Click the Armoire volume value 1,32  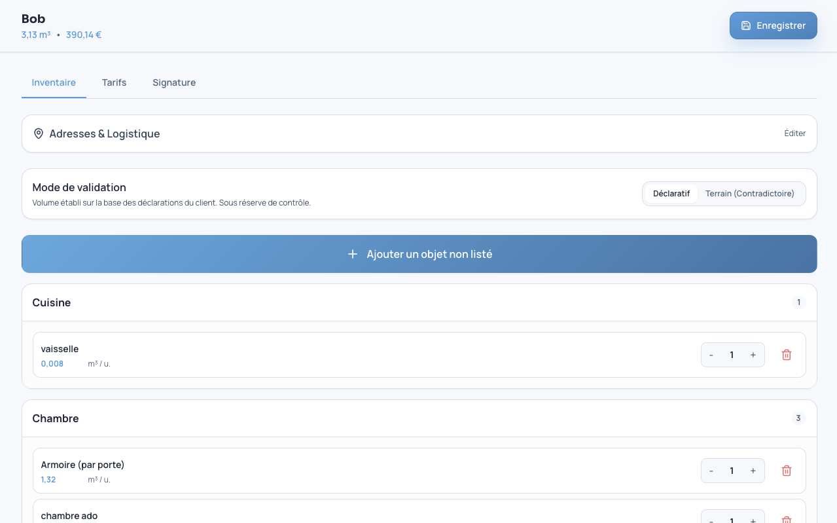48,480
